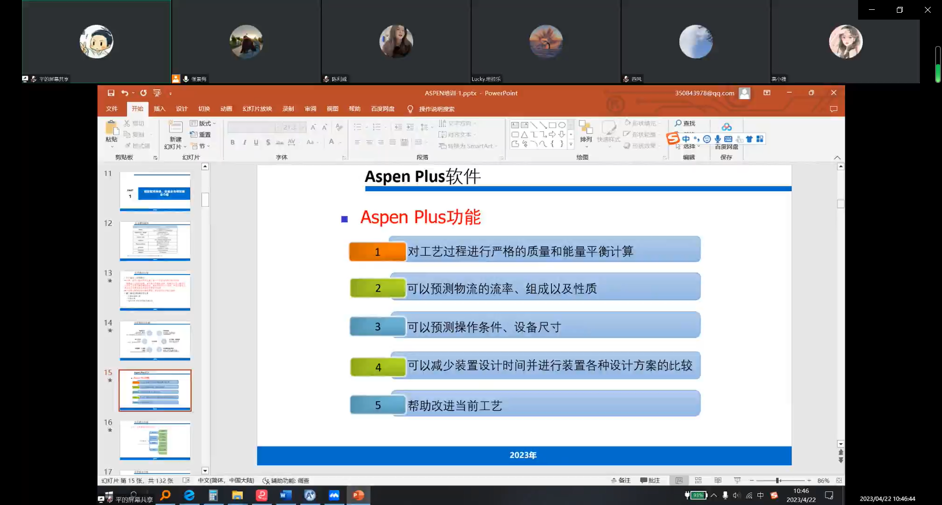
Task: Click the 86% zoom level
Action: tap(823, 480)
